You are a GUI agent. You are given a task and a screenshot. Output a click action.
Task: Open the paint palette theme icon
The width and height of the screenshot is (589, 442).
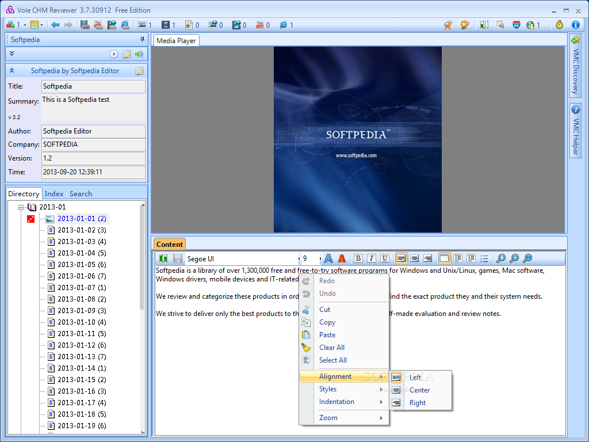pyautogui.click(x=465, y=25)
